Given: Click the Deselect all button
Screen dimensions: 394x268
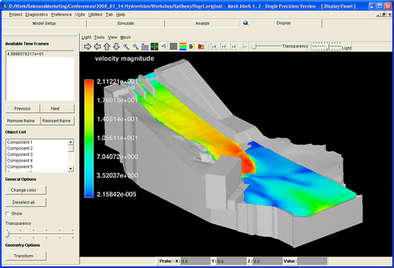Looking at the screenshot, I should [26, 202].
